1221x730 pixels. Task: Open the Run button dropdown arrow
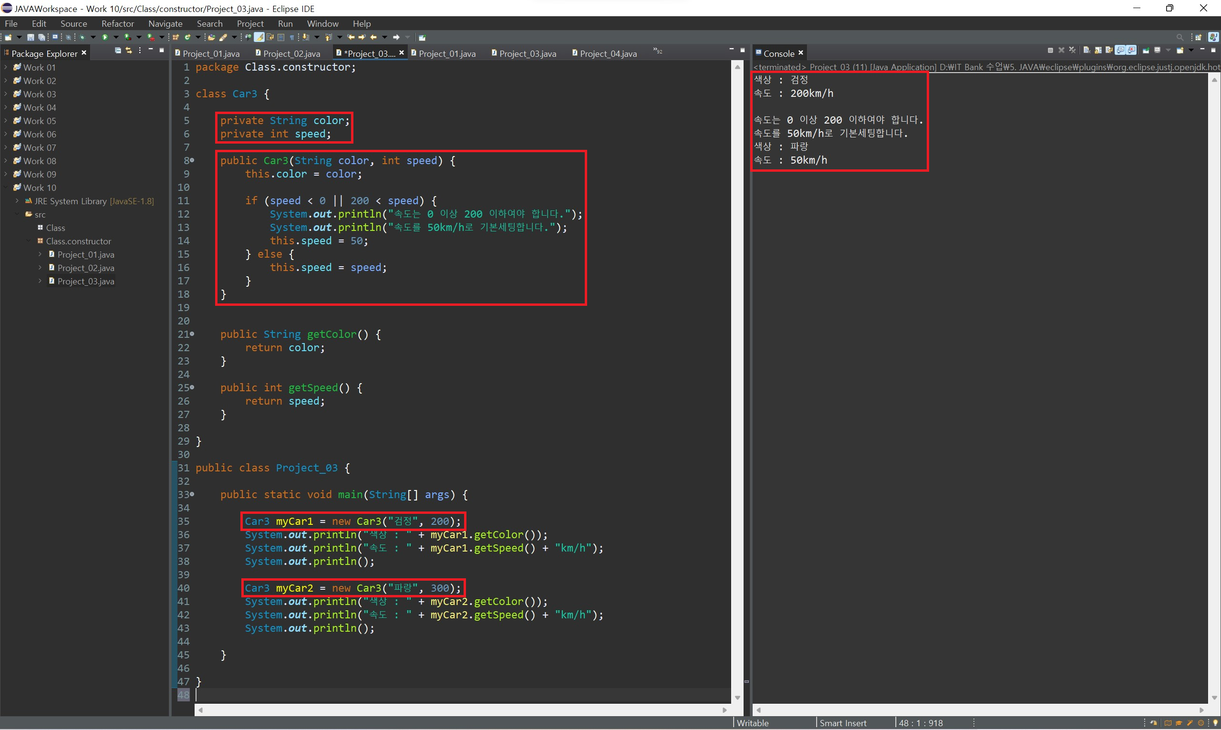(x=116, y=37)
